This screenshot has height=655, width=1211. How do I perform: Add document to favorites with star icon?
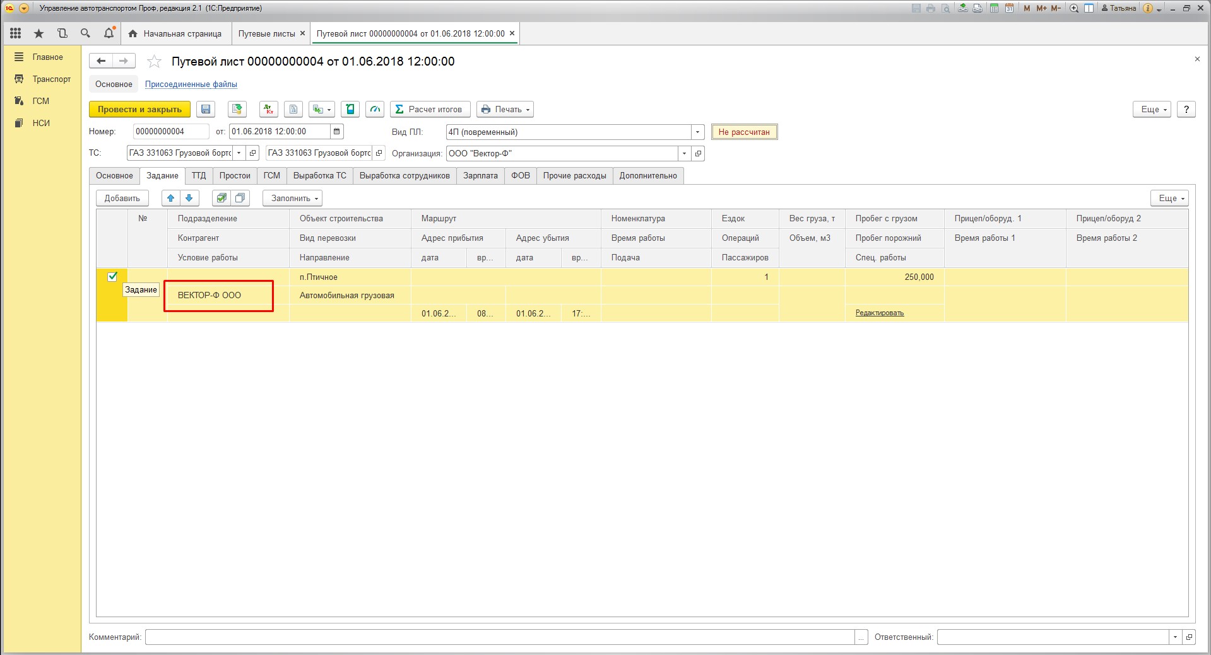coord(154,62)
